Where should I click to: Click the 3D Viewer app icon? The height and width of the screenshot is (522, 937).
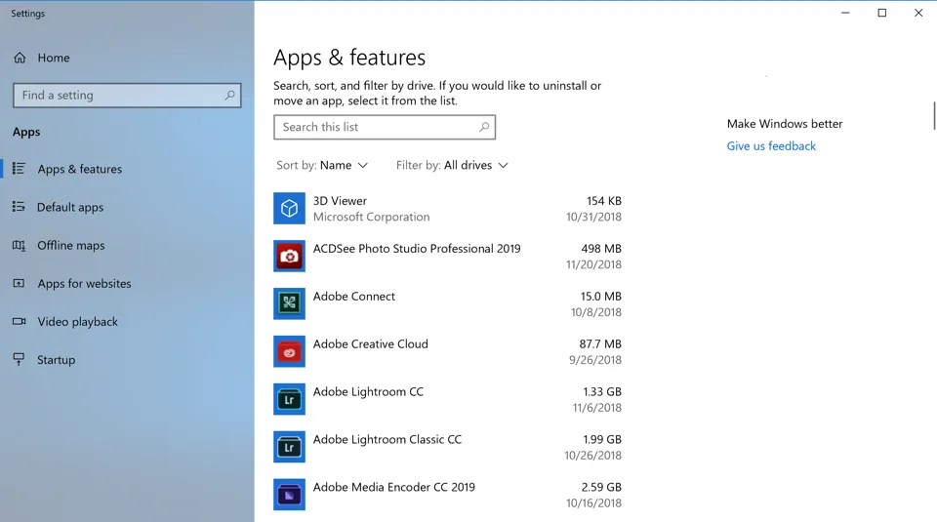coord(289,209)
